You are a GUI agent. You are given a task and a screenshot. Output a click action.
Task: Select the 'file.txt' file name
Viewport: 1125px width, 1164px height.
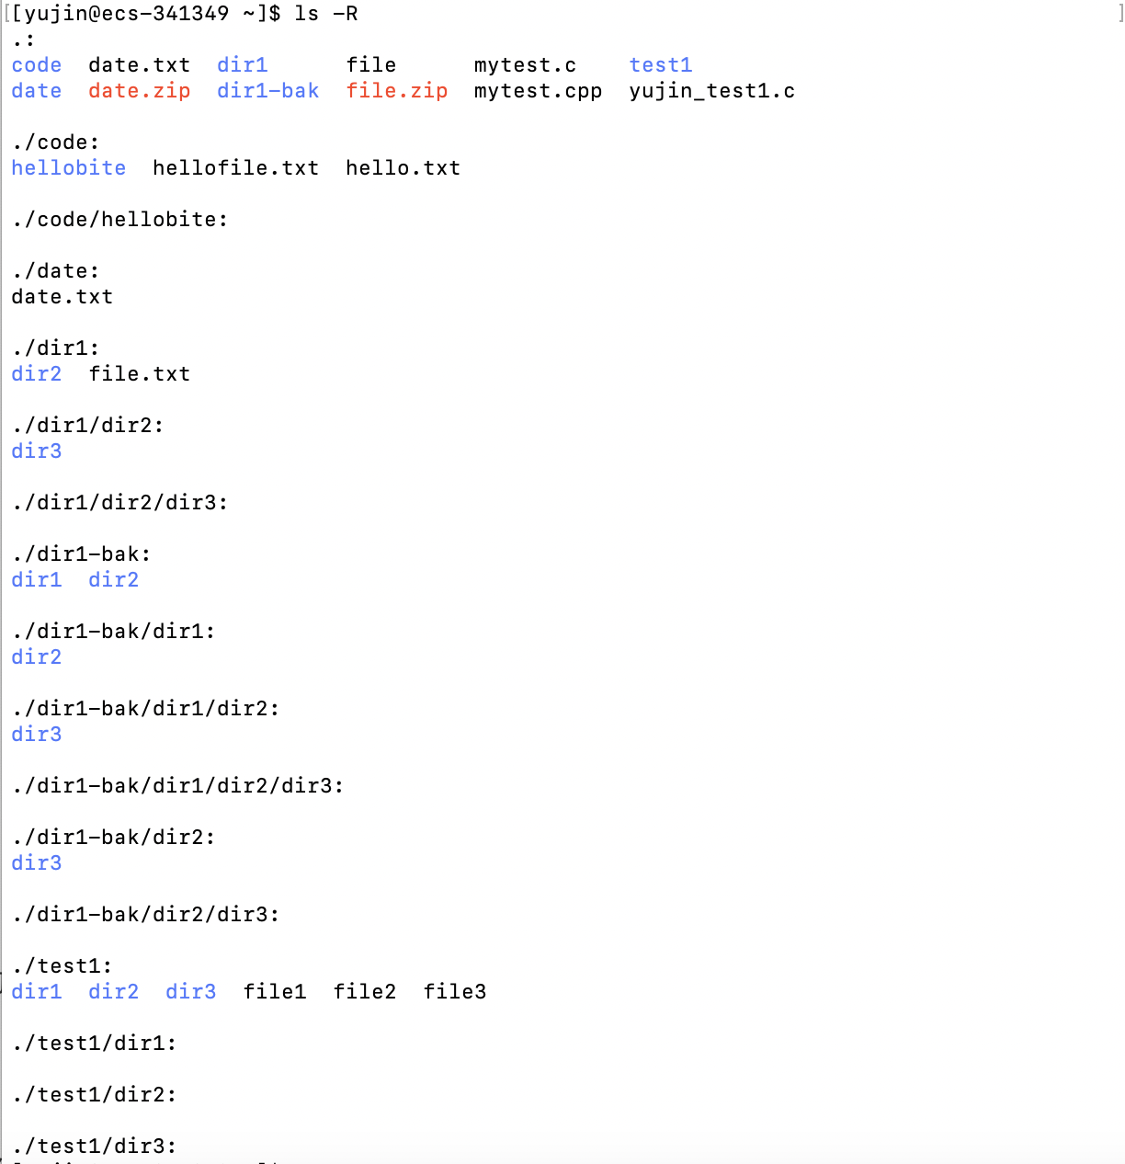140,374
